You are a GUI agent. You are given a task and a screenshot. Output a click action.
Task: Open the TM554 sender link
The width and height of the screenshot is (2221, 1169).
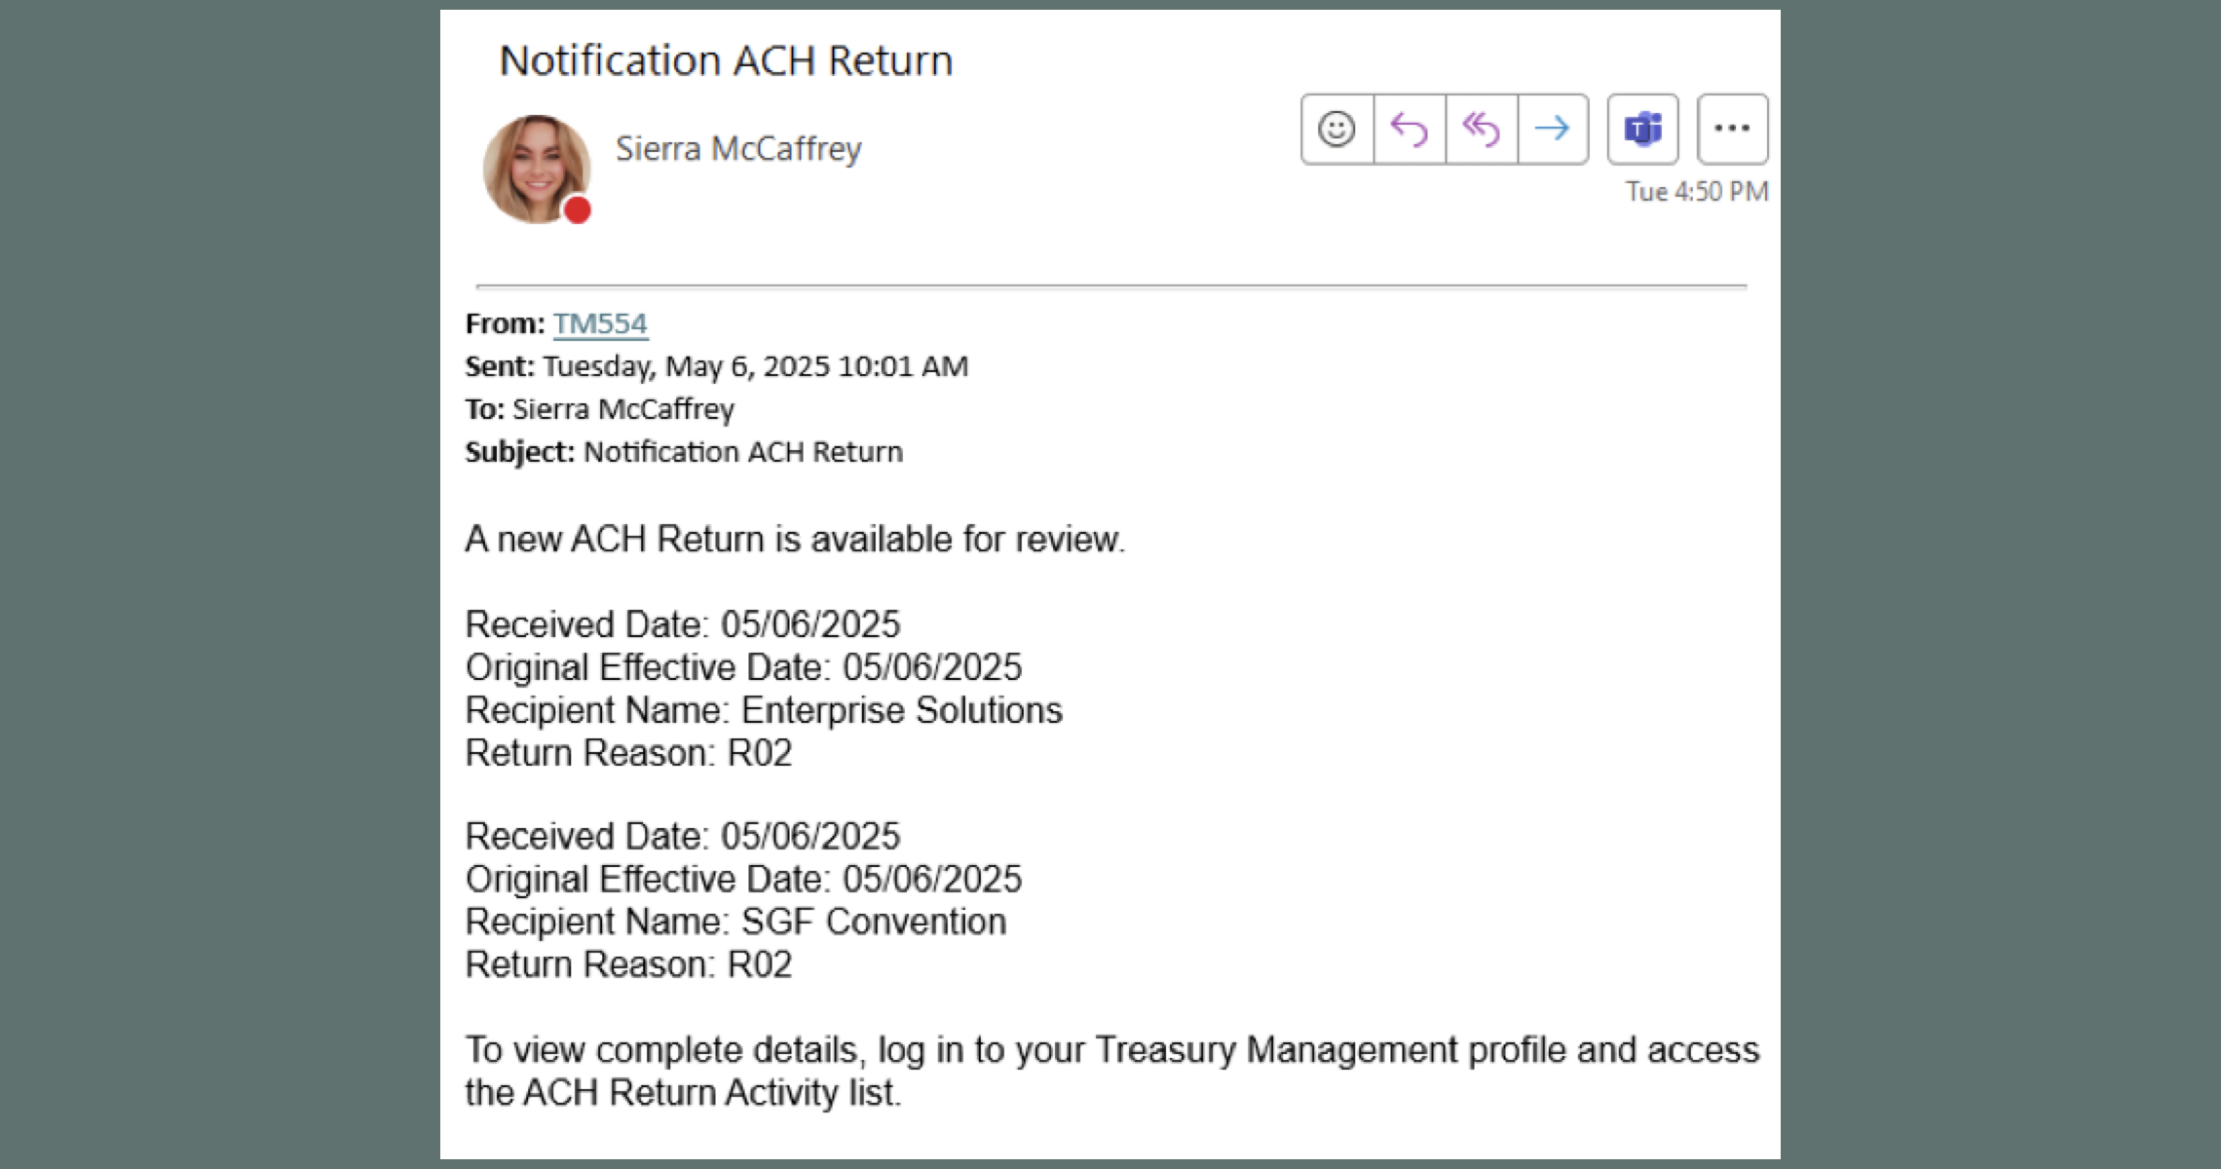click(601, 324)
